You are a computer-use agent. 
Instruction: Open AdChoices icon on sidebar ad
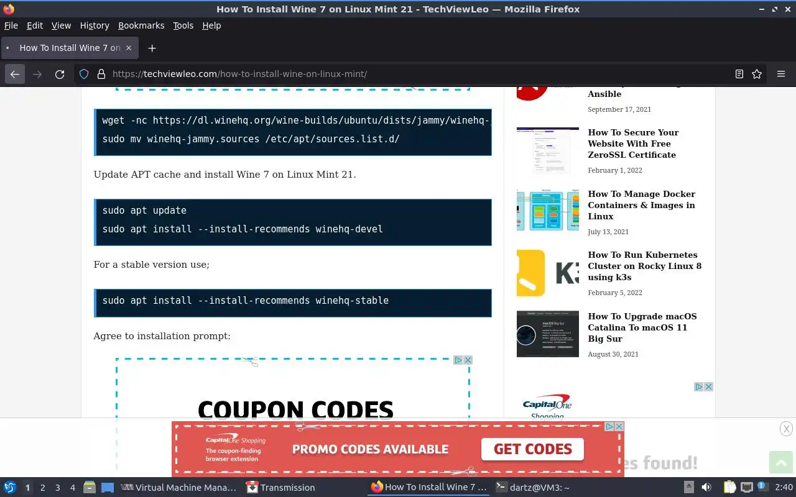coord(699,386)
